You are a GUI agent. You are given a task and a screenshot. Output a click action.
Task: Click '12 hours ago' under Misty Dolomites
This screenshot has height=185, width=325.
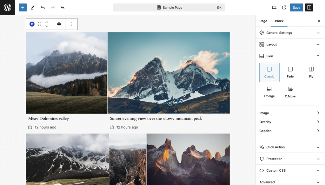point(45,127)
